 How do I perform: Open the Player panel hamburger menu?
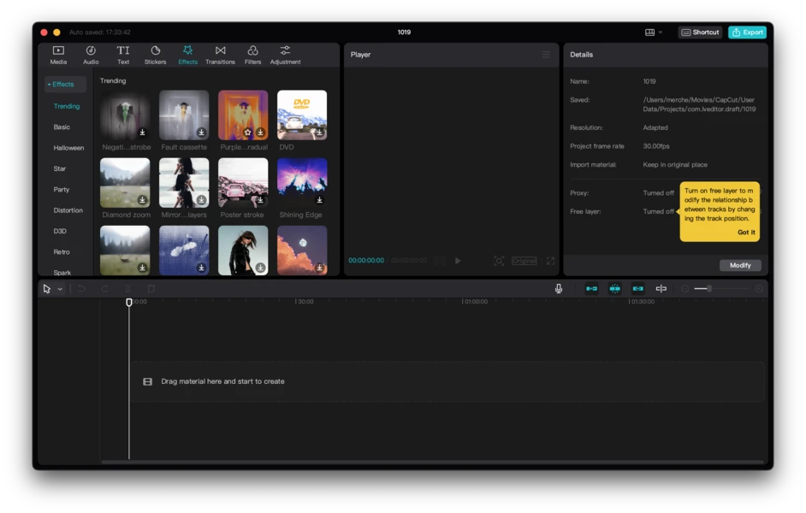click(x=547, y=54)
